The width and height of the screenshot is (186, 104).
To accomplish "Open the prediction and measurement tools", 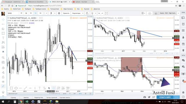I will [3, 47].
